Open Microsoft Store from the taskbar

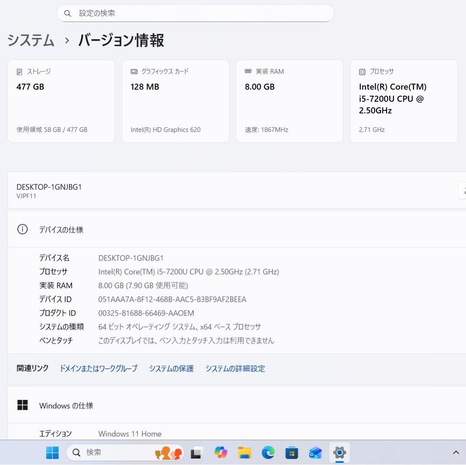click(x=292, y=452)
